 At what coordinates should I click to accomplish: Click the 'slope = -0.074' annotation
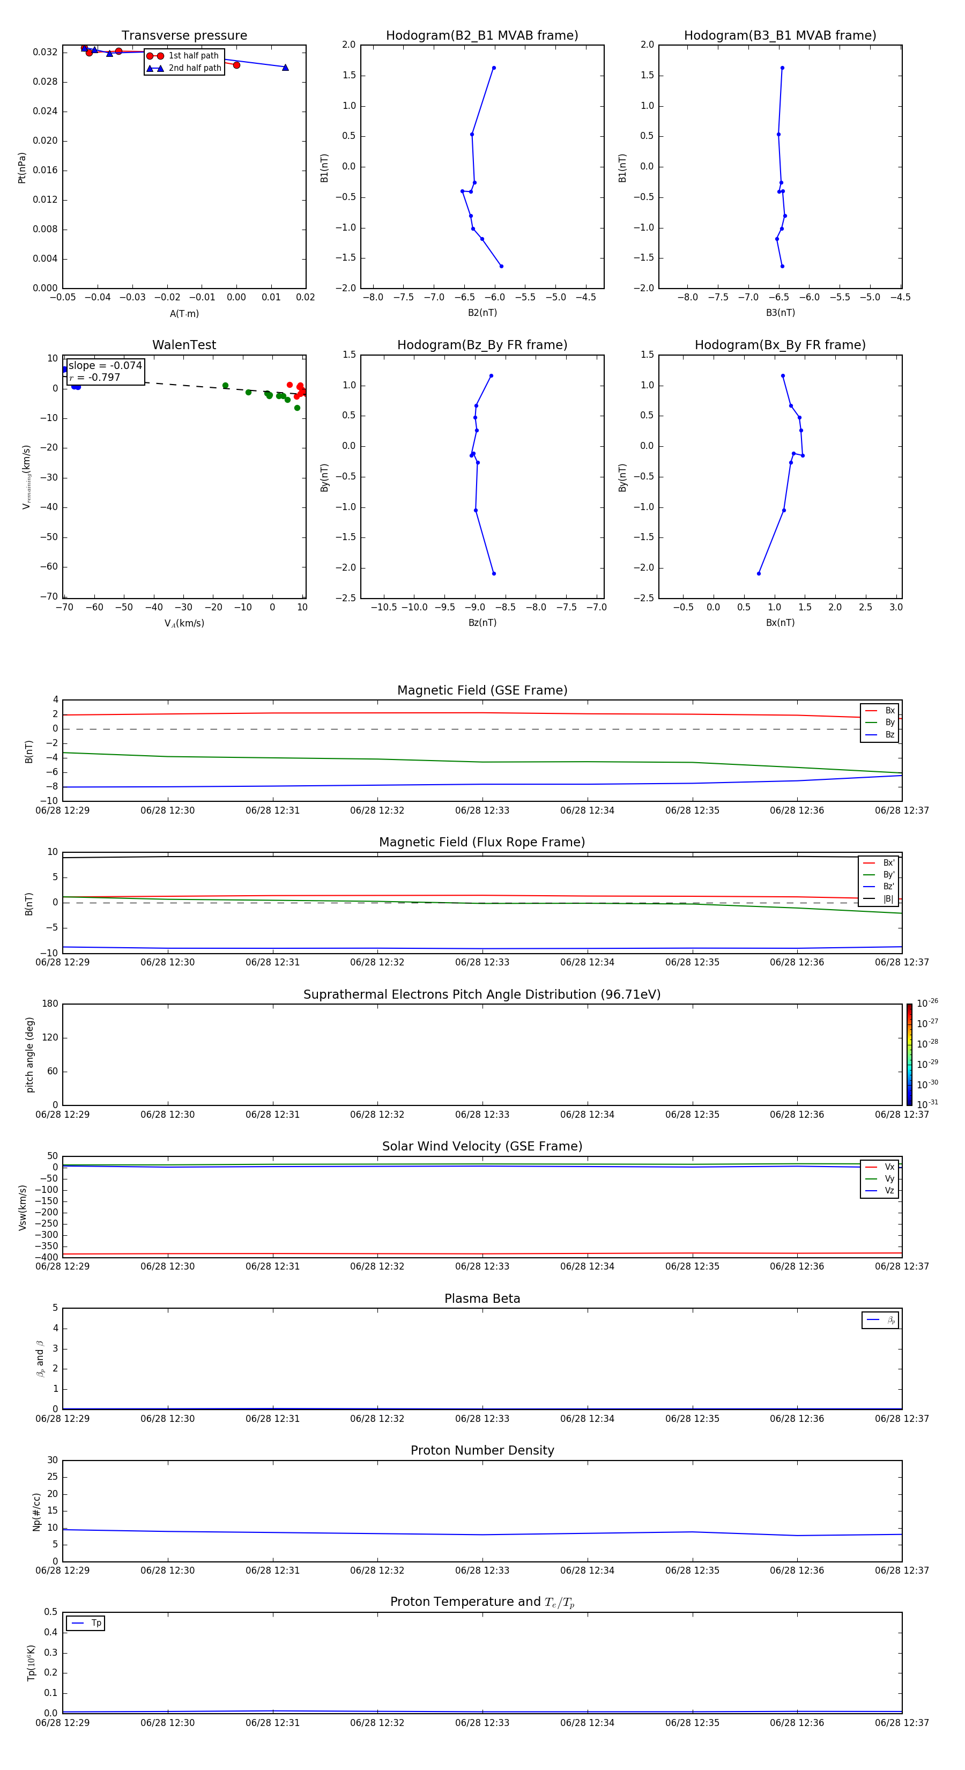tap(105, 366)
